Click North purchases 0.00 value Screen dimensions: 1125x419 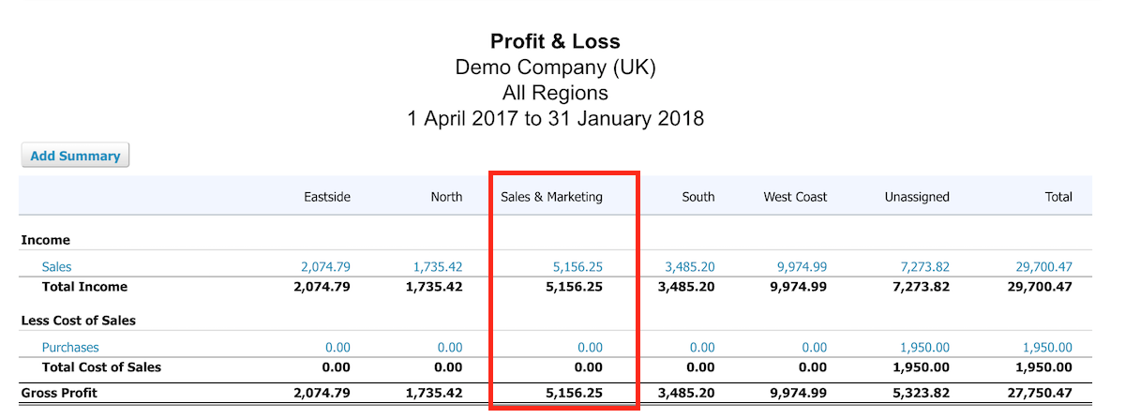449,348
